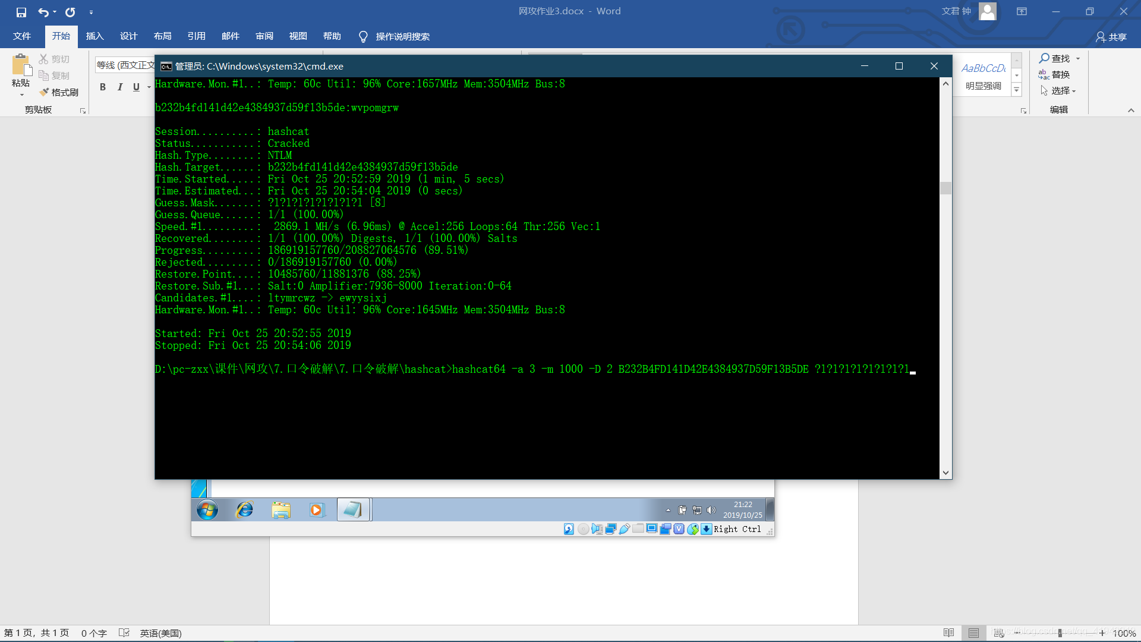Open the Review (审阅) ribbon tab

pos(264,36)
